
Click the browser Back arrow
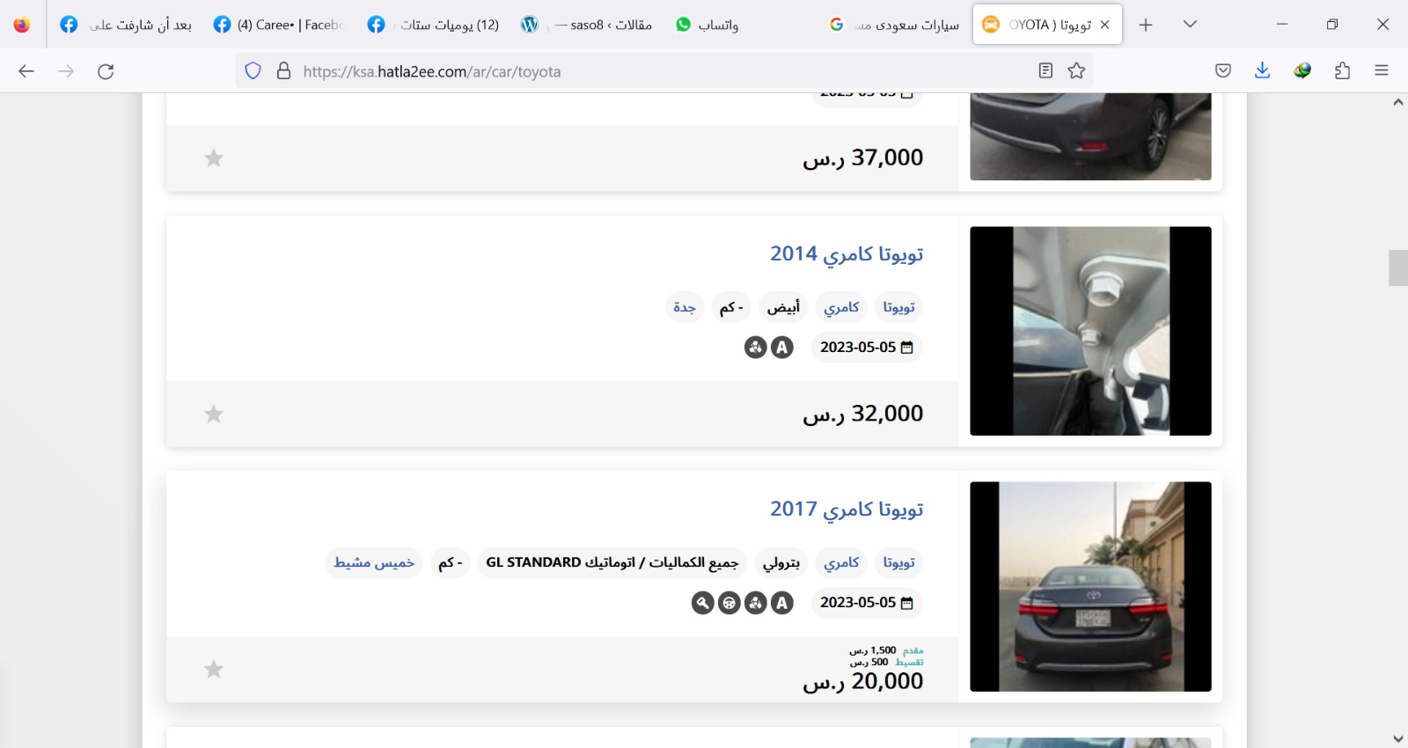pos(26,71)
